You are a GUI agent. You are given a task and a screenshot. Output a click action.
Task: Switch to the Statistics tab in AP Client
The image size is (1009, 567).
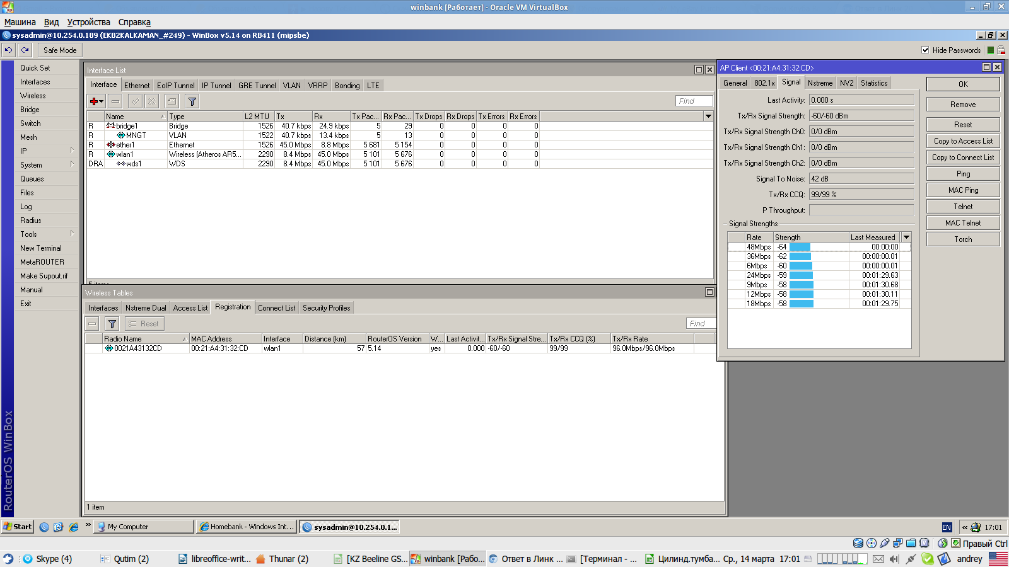(x=873, y=83)
